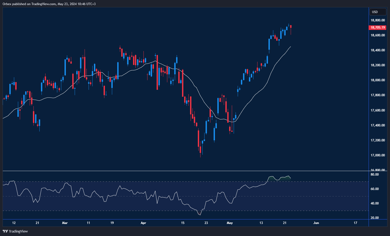Viewport: 390px width, 236px height.
Task: Open the USD currency selector
Action: [x=378, y=12]
